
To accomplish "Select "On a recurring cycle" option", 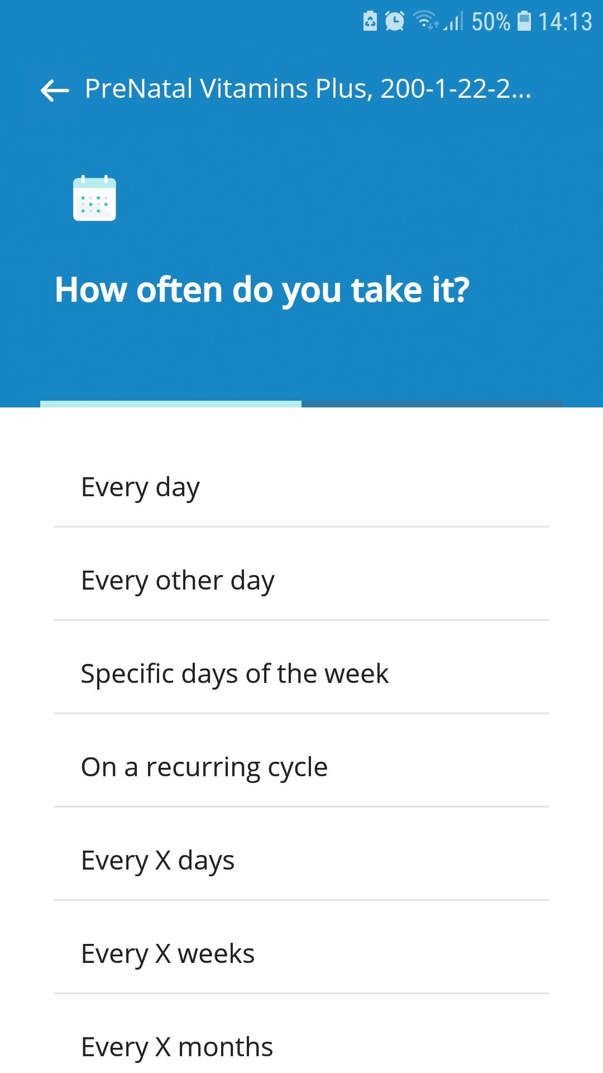I will coord(301,767).
